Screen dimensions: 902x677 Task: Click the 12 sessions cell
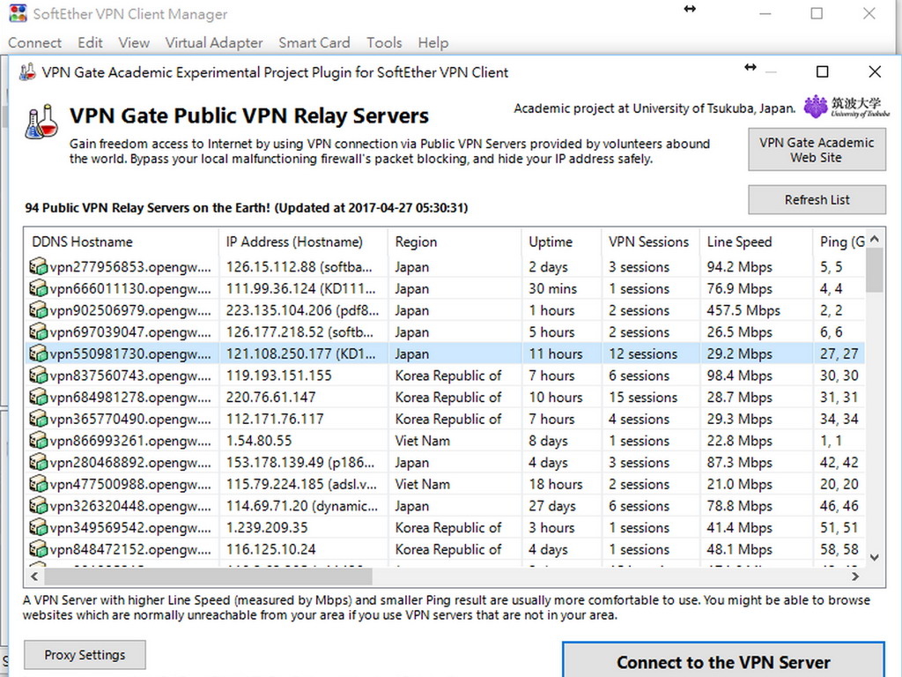tap(642, 353)
